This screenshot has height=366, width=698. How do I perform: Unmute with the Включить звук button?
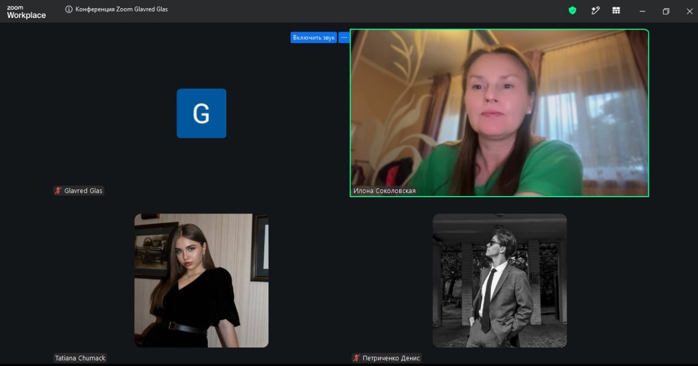314,38
